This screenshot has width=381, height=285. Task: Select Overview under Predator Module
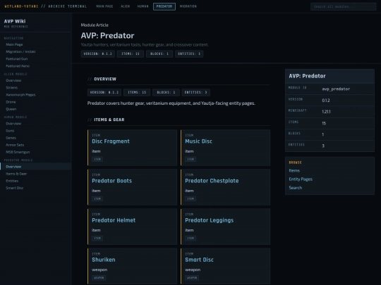(x=36, y=167)
